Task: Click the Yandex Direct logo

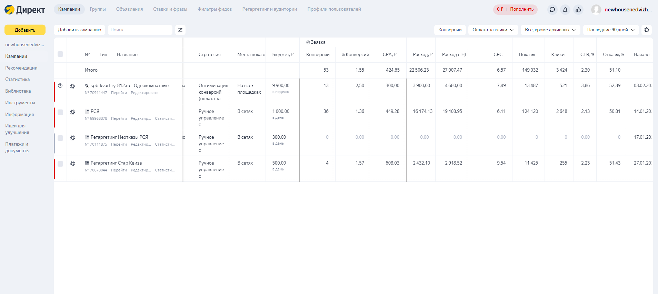Action: tap(25, 10)
